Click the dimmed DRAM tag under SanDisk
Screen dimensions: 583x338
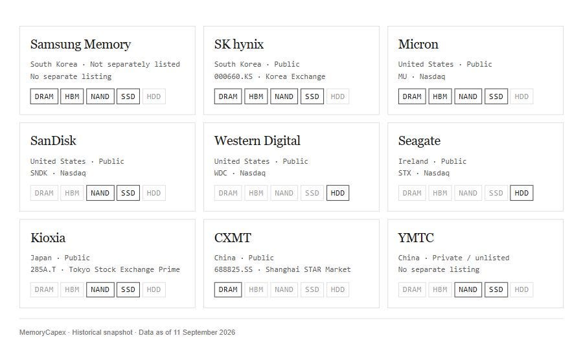pos(44,193)
